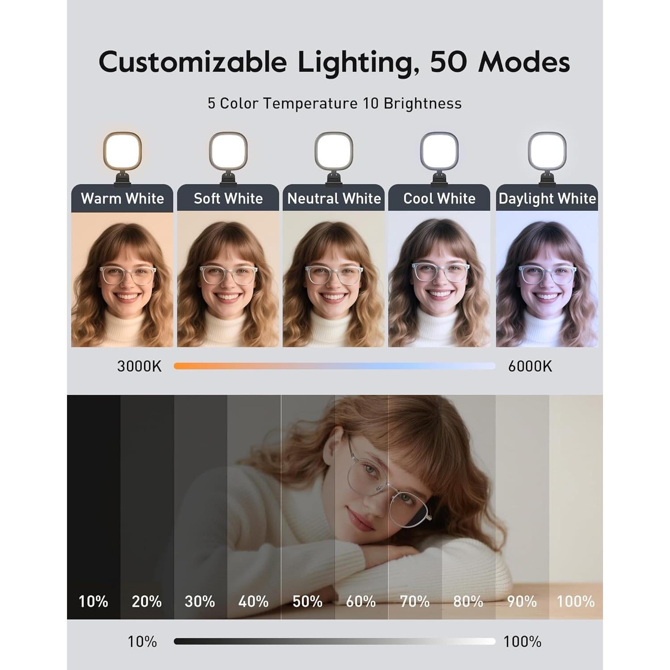Open the Daylight White portrait thumbnail
This screenshot has height=670, width=670.
(x=547, y=280)
